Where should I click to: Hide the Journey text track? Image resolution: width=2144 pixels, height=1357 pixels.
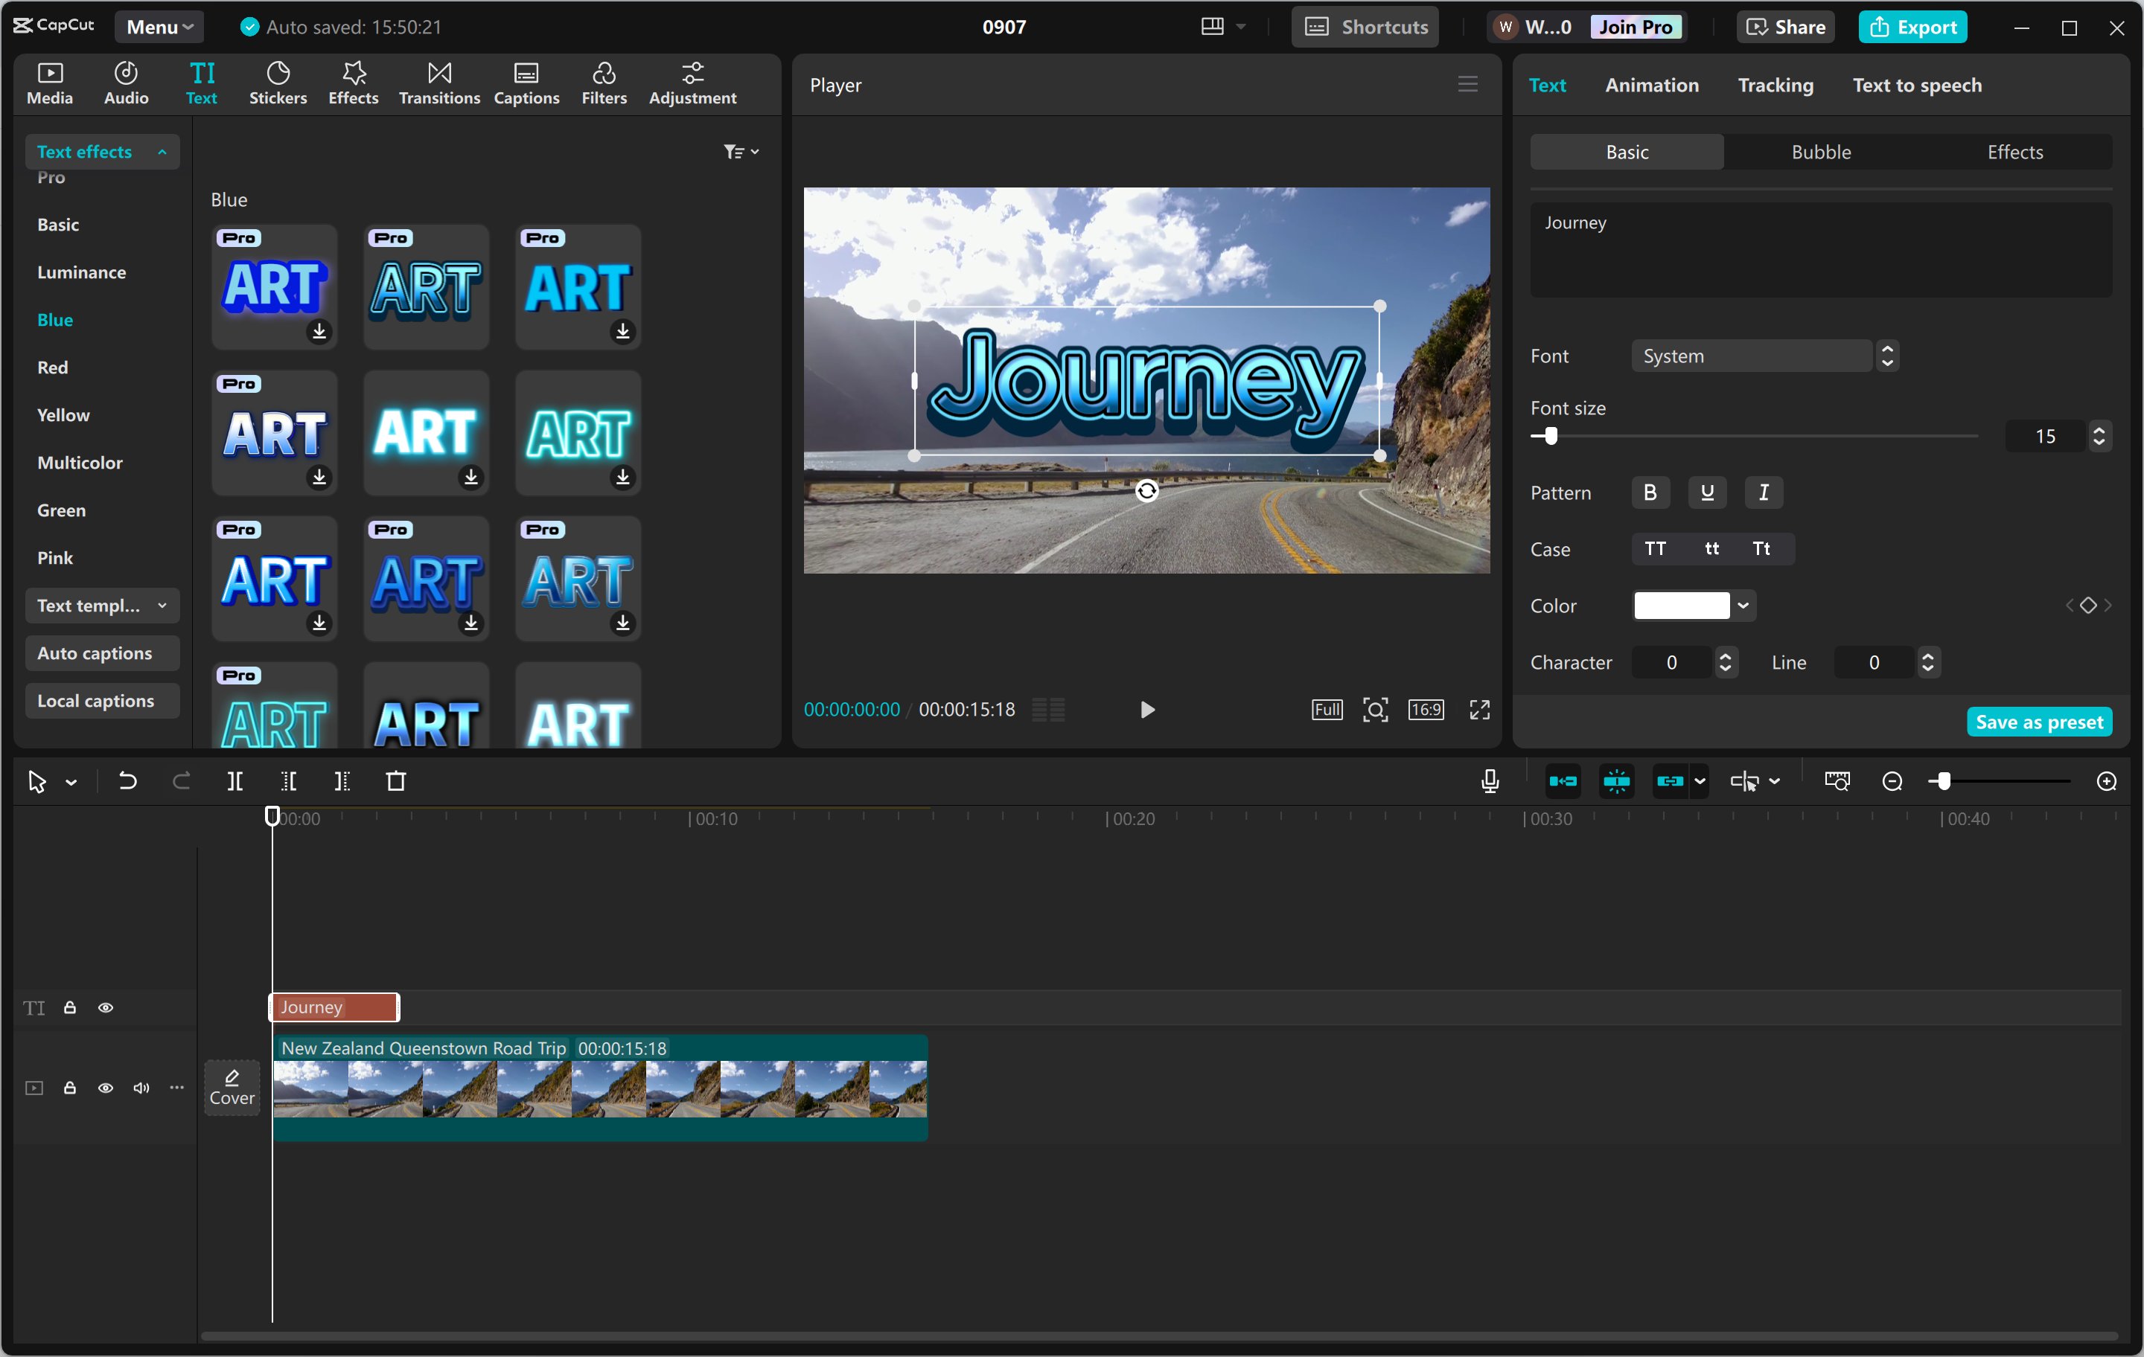pos(106,1007)
